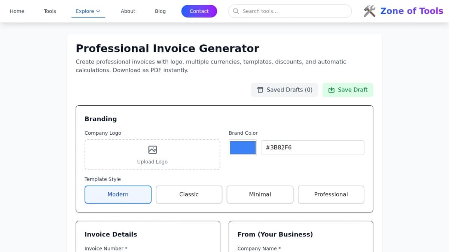Select the Professional template style
Viewport: 449px width, 252px height.
tap(331, 194)
